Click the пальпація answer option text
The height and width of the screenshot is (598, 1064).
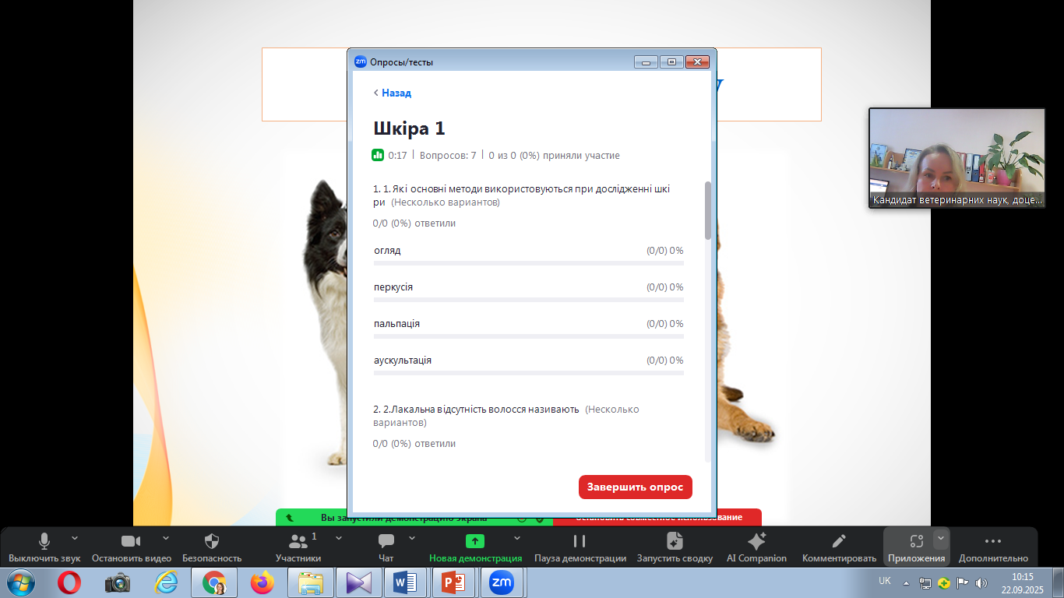point(397,324)
